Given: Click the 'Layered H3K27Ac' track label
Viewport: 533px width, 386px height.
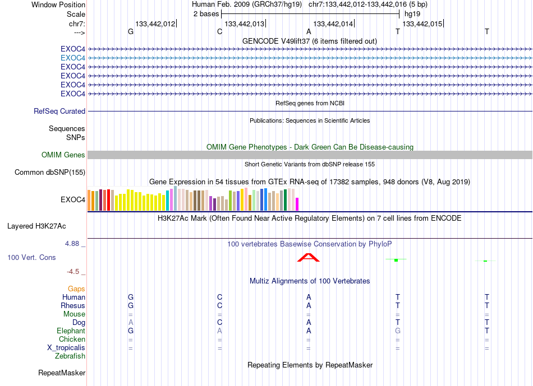Looking at the screenshot, I should (x=36, y=226).
